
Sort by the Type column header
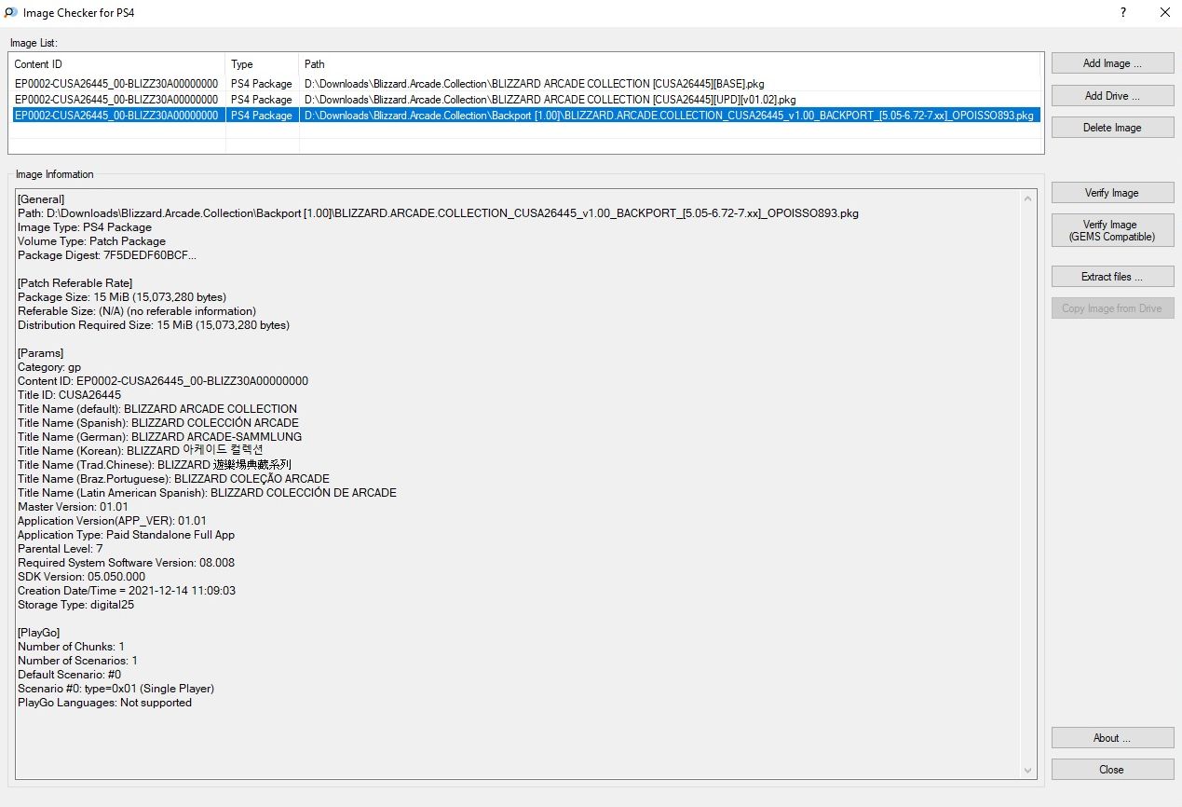(x=263, y=64)
